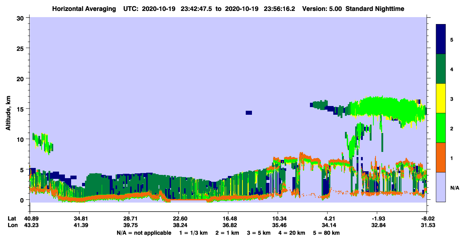The height and width of the screenshot is (243, 474).
Task: Click latitude value 28.71
Action: click(x=129, y=218)
